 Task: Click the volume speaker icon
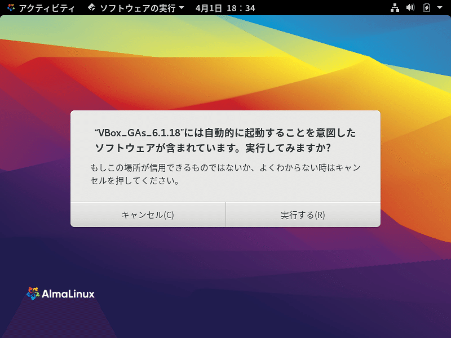[410, 7]
